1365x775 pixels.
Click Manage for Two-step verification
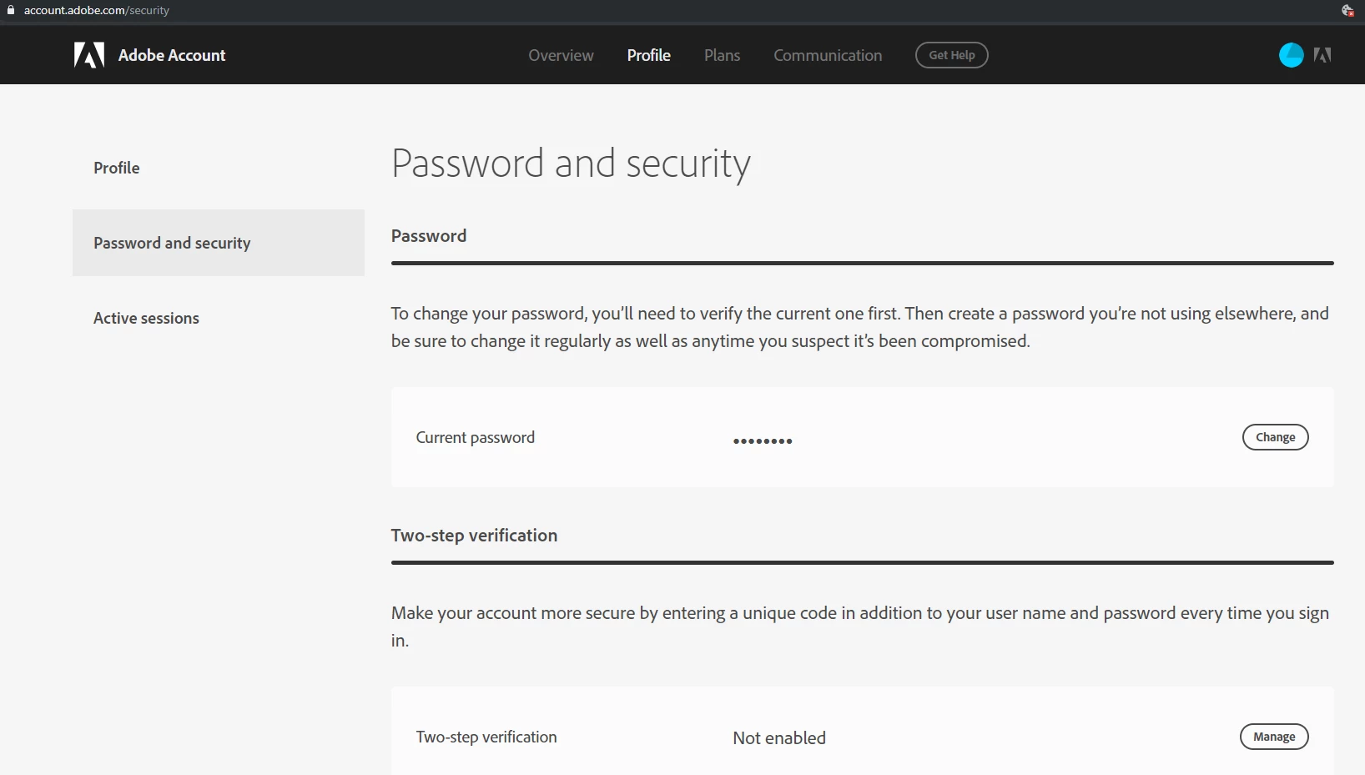click(x=1274, y=737)
